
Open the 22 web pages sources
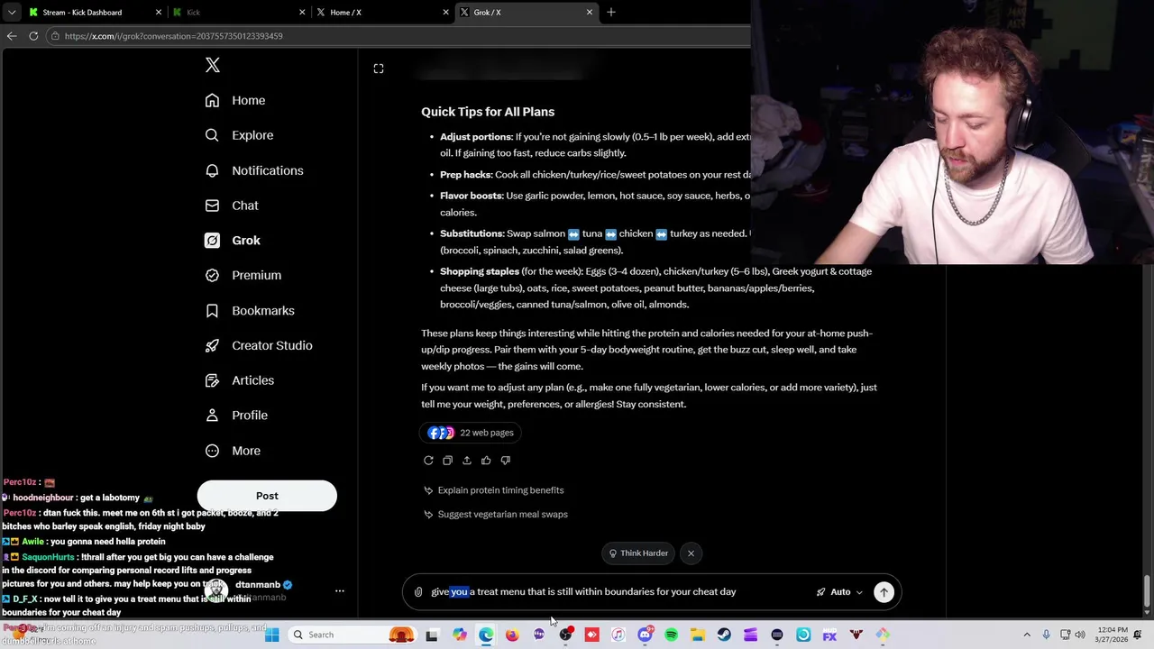point(471,433)
